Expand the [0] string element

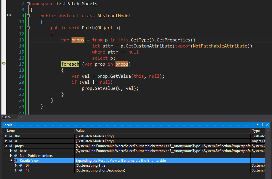tap(16, 165)
